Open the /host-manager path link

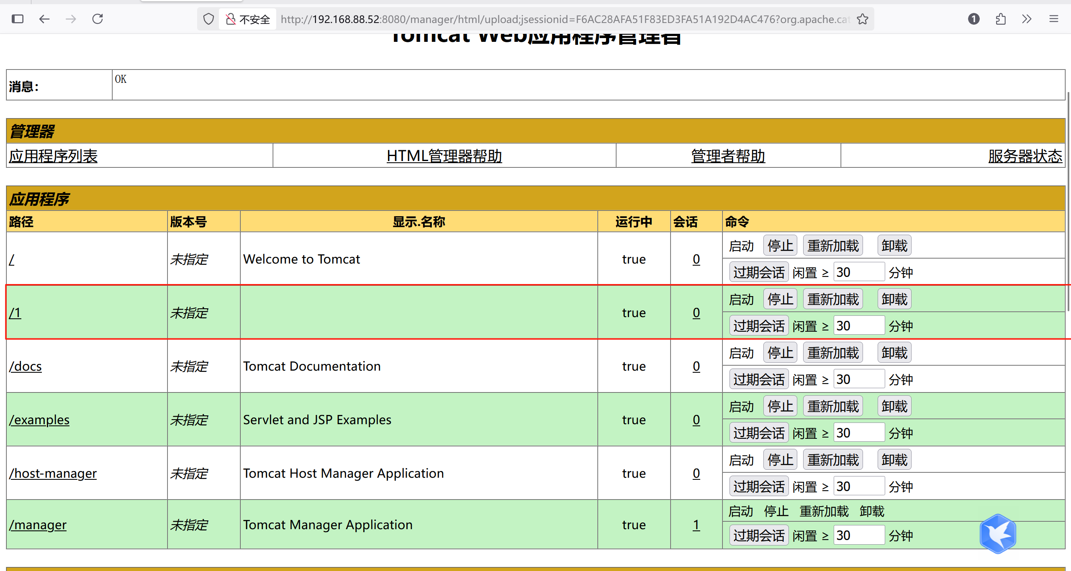(53, 474)
